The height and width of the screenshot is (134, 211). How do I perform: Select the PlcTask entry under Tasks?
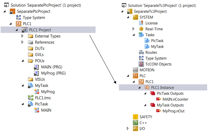click(157, 41)
